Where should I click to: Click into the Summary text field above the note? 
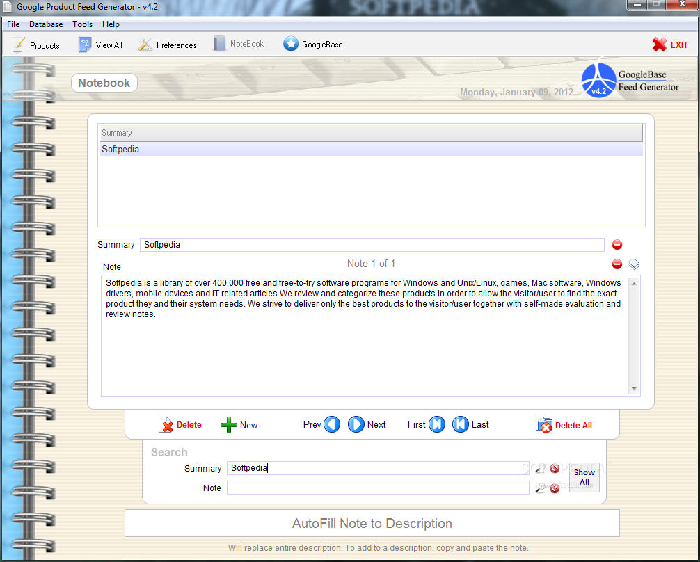coord(372,245)
